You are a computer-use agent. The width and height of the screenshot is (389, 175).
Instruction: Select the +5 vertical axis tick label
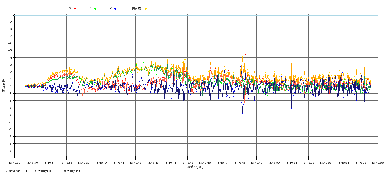point(10,50)
